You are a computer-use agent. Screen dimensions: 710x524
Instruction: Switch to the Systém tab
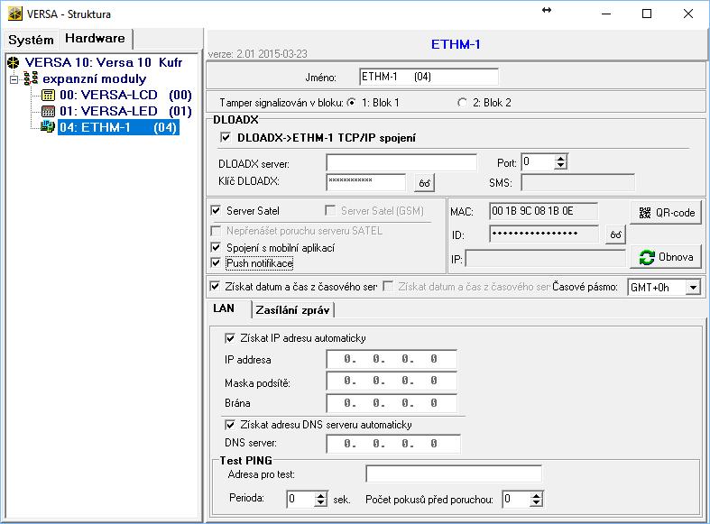point(31,40)
